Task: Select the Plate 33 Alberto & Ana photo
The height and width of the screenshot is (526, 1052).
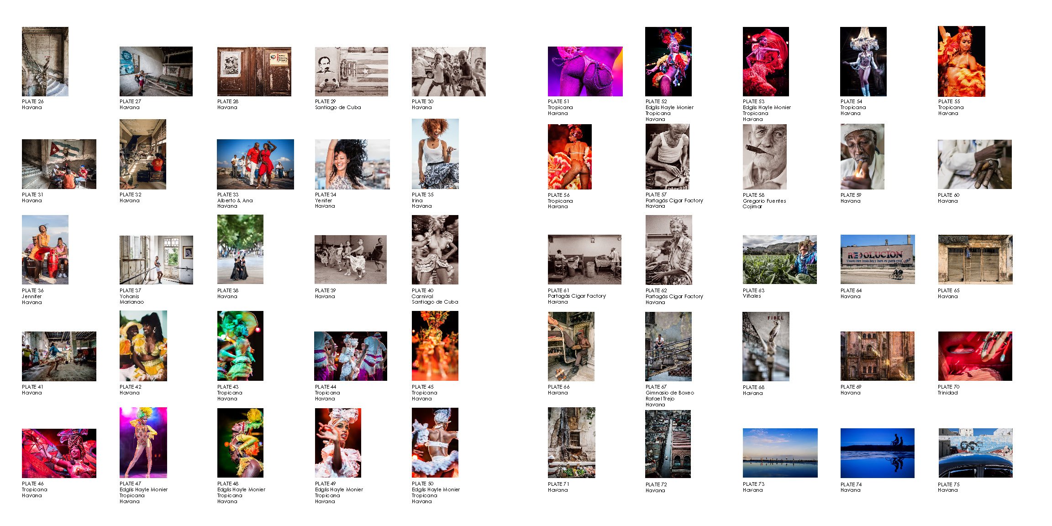Action: [x=255, y=164]
